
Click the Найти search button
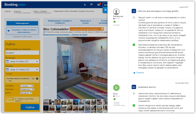[x=30, y=107]
